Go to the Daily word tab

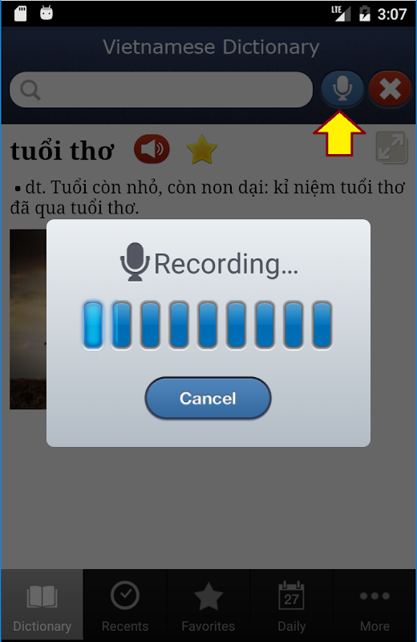[x=291, y=604]
